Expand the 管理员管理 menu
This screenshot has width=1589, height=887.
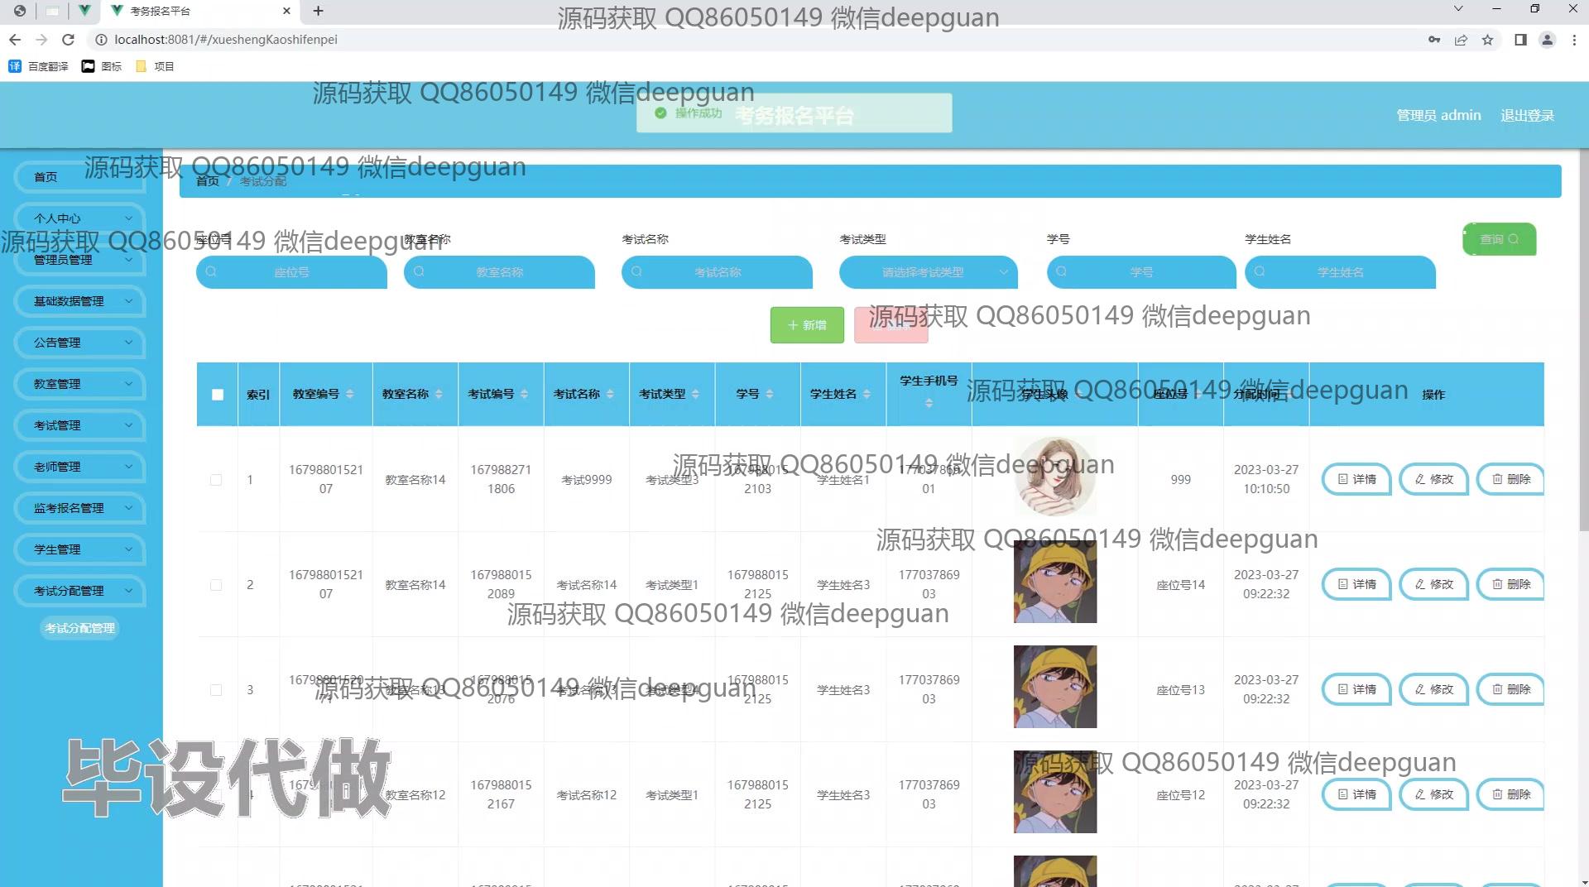(79, 260)
